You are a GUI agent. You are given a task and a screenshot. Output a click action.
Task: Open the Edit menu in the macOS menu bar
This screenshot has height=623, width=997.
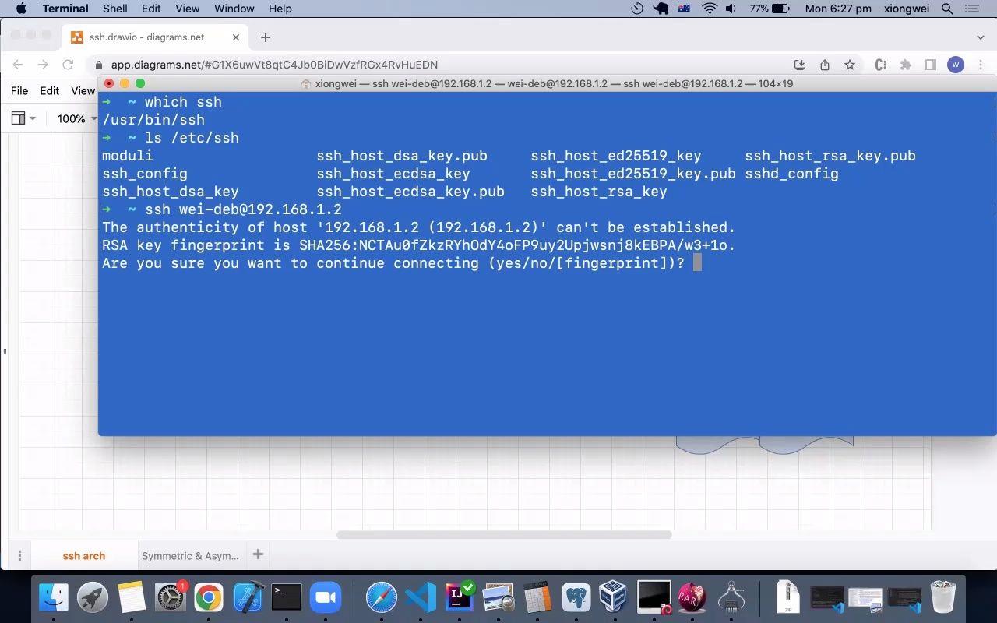click(x=151, y=9)
